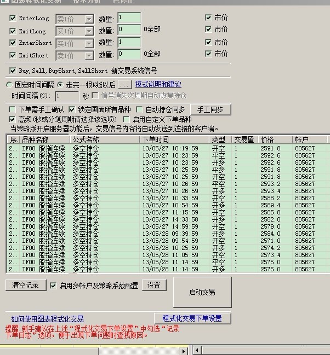The height and width of the screenshot is (355, 330).
Task: Open 程式化交易下单设置
Action: tap(192, 318)
